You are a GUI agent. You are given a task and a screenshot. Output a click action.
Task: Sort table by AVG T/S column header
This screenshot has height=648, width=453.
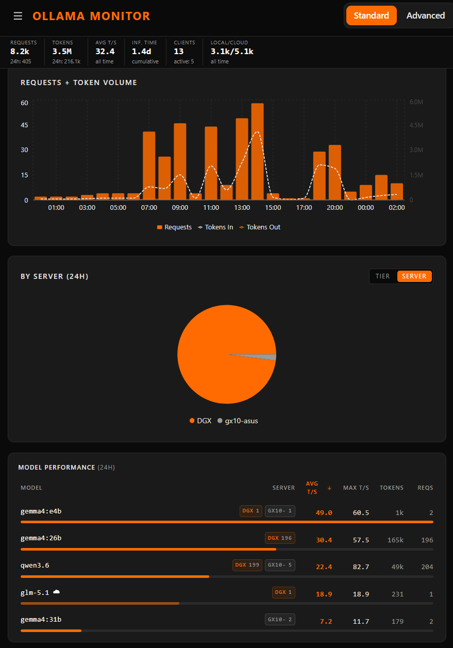[x=312, y=488]
